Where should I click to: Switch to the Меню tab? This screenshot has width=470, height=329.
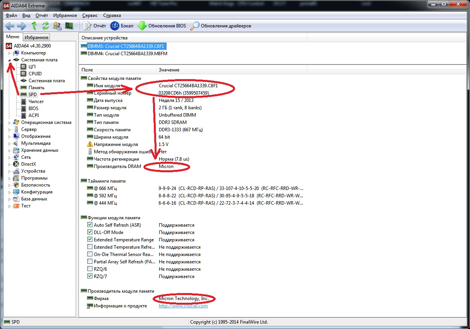[x=13, y=37]
